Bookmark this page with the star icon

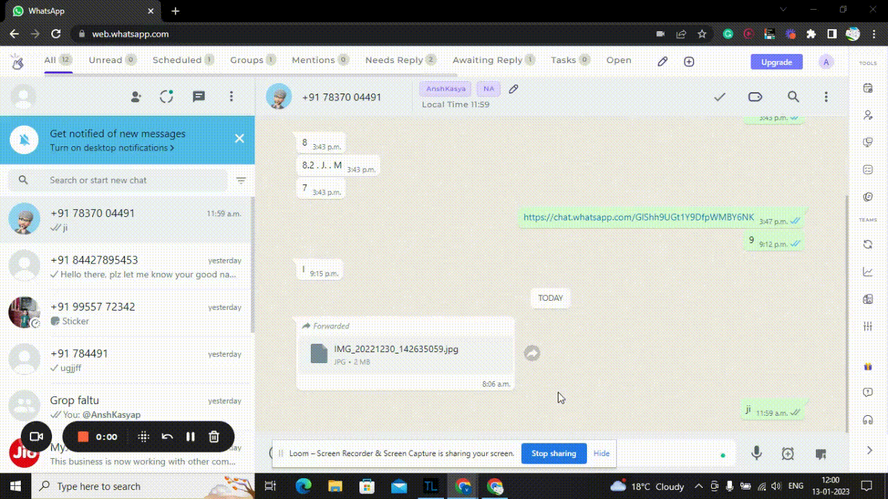[x=701, y=34]
